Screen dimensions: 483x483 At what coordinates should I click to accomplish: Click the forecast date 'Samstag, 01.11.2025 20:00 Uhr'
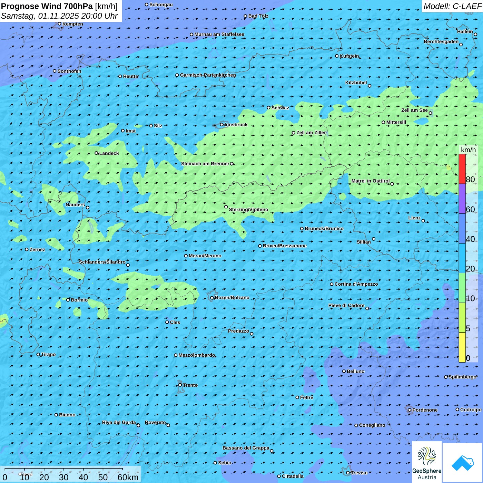pos(59,16)
